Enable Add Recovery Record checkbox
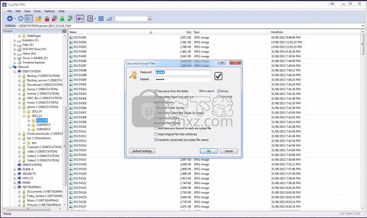This screenshot has width=367, height=218. point(156,128)
